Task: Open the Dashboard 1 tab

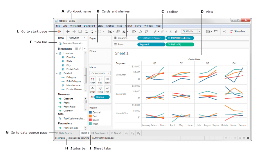Action: pos(100,133)
